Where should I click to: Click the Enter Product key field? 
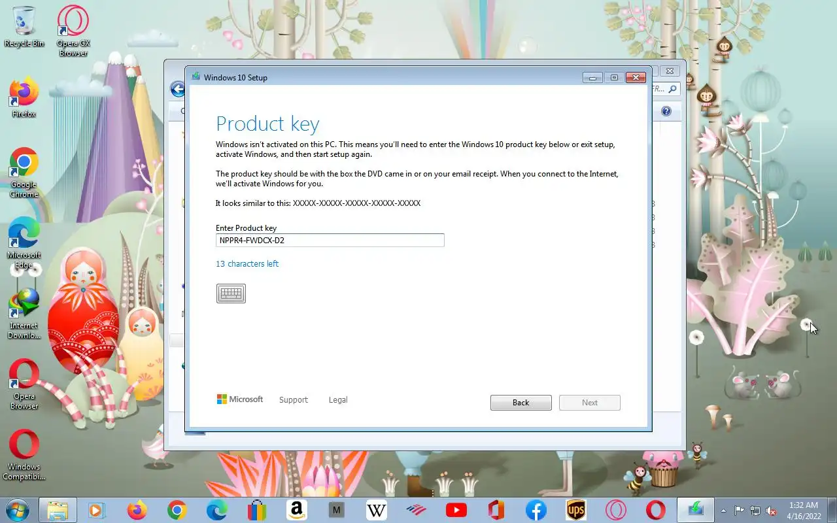[x=330, y=240]
